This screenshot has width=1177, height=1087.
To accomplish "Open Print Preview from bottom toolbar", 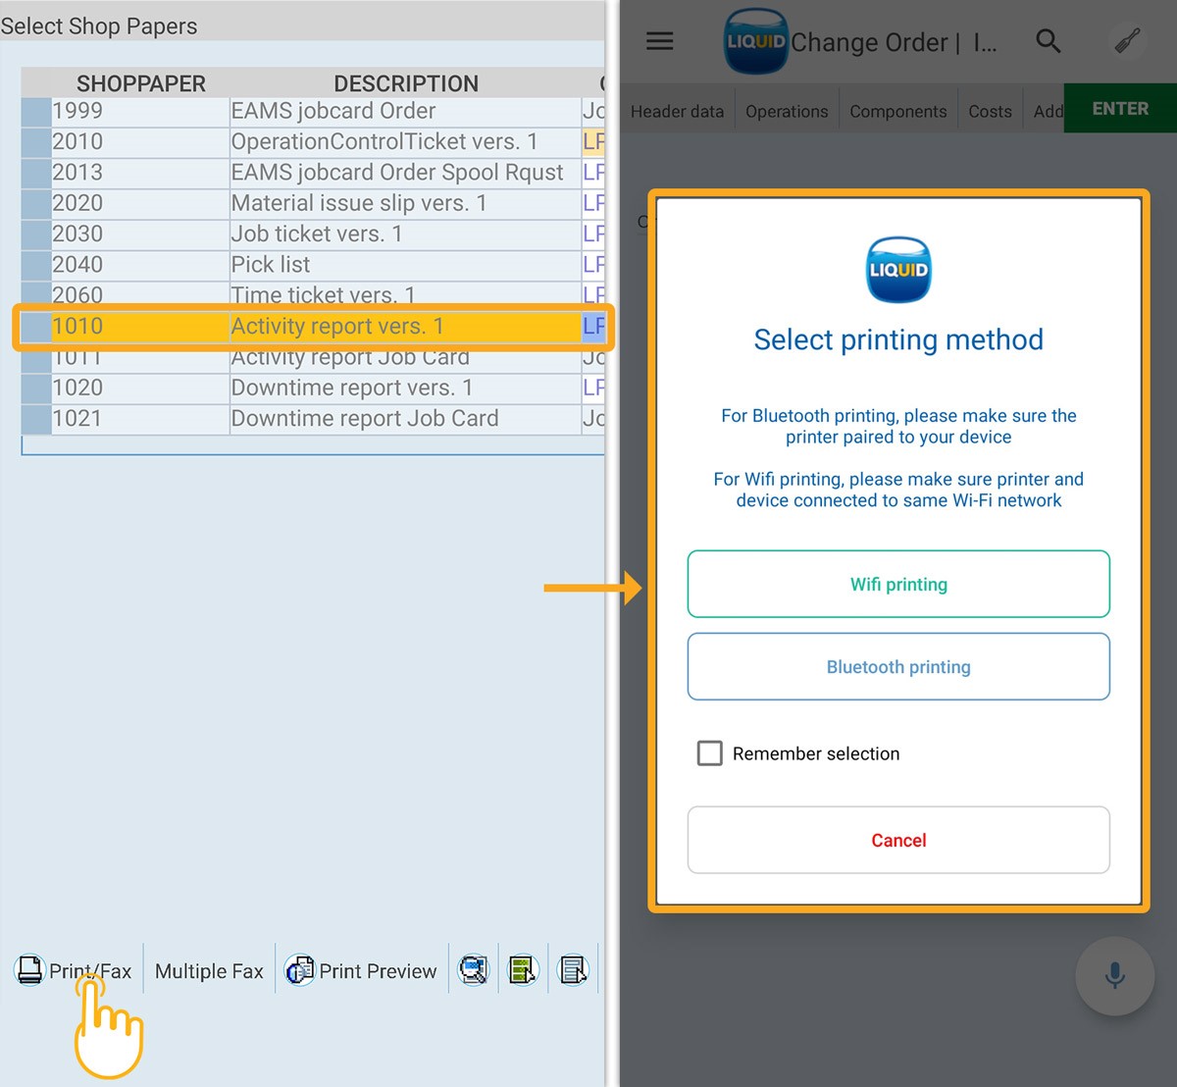I will click(x=361, y=970).
